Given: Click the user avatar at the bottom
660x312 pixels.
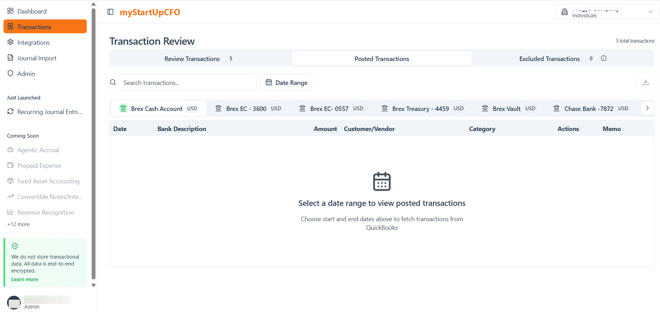Looking at the screenshot, I should (x=14, y=303).
